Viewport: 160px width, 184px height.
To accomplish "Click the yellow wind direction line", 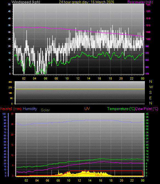I will (80, 89).
